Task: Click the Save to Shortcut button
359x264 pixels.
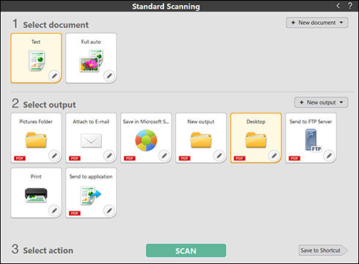Action: click(323, 250)
